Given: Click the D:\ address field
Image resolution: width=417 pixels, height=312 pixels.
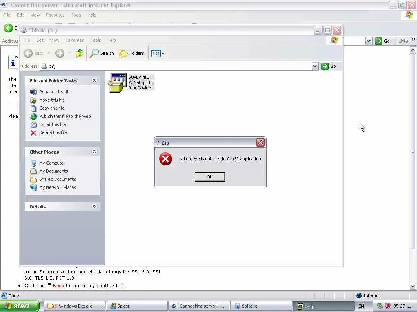Looking at the screenshot, I should coord(176,66).
